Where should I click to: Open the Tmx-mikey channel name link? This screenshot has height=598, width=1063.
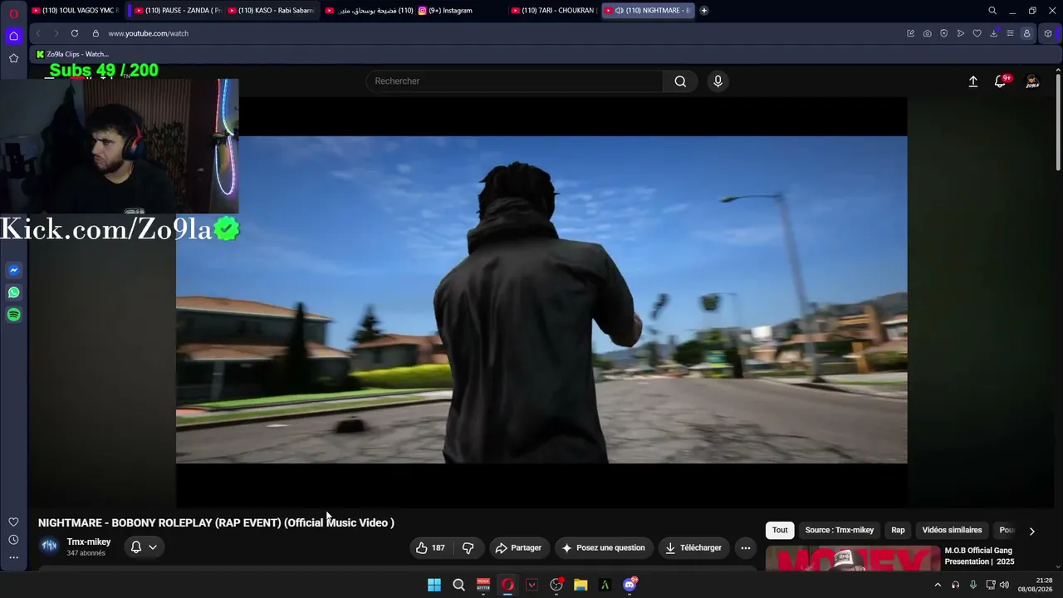click(89, 542)
